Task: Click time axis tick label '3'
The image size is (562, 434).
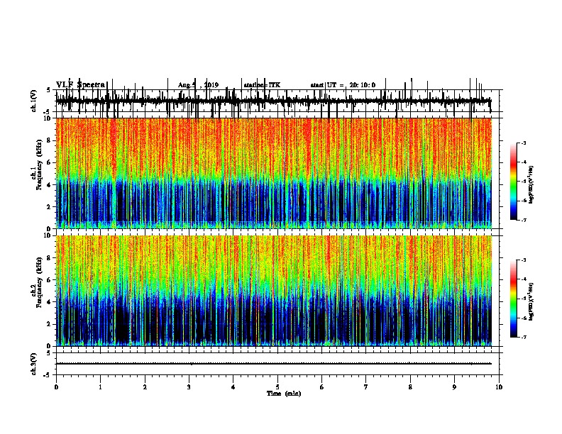Action: [189, 387]
